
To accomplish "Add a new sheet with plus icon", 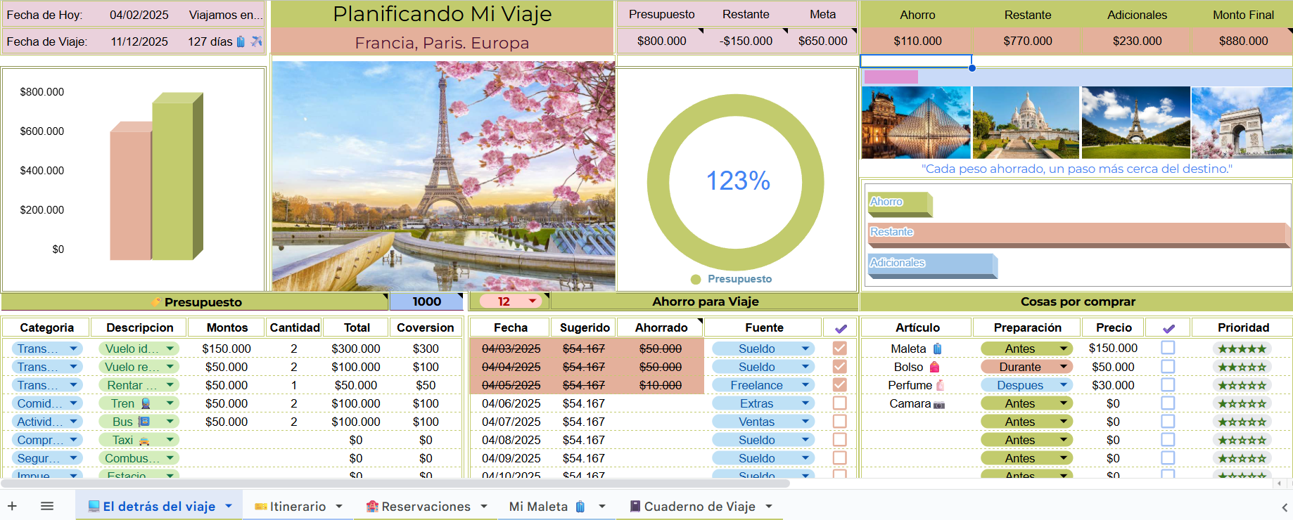I will click(x=12, y=506).
